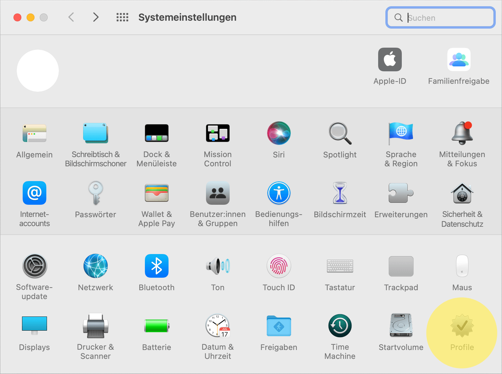Select the Mission Control icon

coord(217,133)
